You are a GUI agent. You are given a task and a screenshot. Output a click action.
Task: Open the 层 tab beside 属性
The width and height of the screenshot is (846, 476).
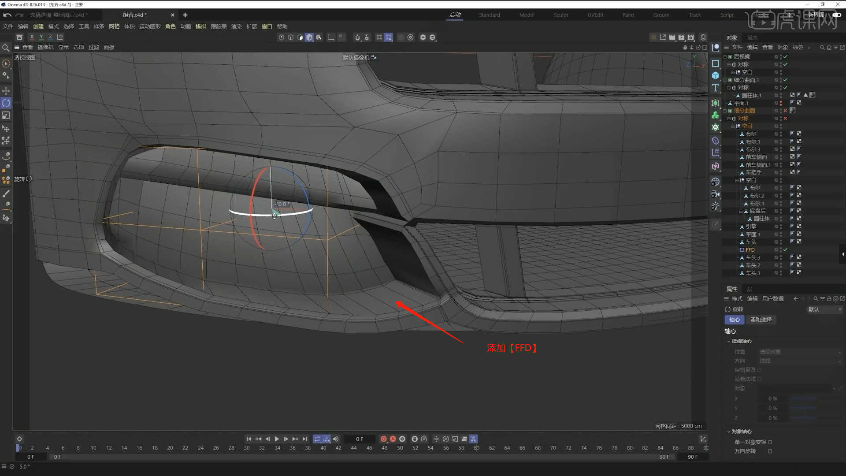click(750, 289)
